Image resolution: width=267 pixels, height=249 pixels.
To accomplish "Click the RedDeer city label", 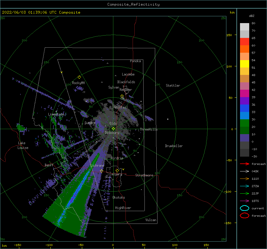I will [126, 90].
